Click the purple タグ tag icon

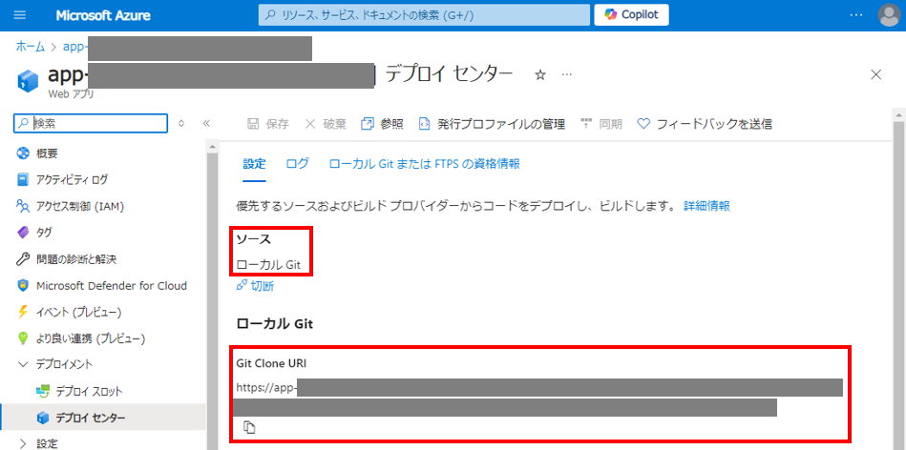(x=23, y=233)
